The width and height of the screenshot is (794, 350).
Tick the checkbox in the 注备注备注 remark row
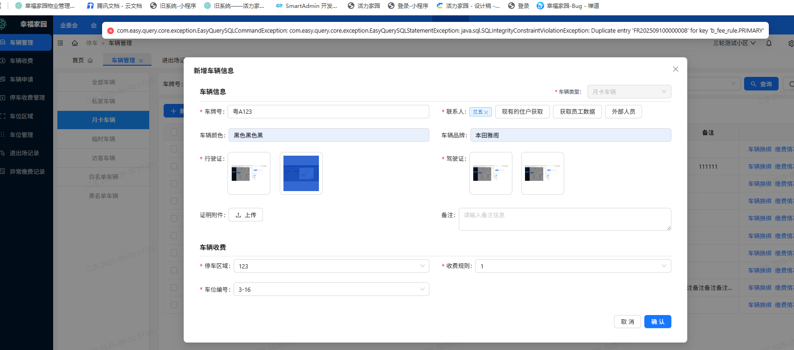click(174, 288)
